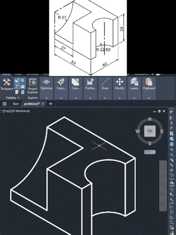Viewport: 176px width, 235px height.
Task: Minimize the drawing viewport window
Action: pos(154,112)
